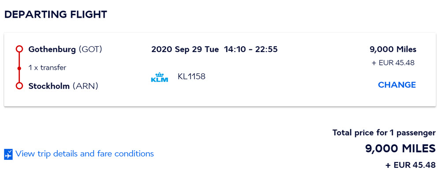Click the airplane checklist icon

pos(8,154)
